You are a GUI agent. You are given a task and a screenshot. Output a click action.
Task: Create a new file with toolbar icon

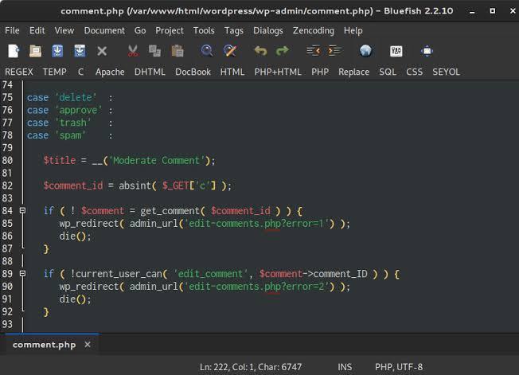coord(14,51)
